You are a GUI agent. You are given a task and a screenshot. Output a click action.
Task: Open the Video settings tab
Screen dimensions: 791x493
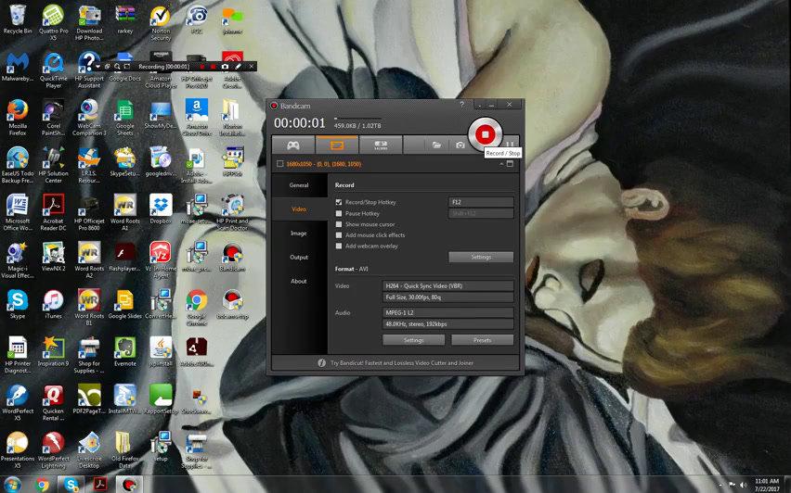click(299, 209)
